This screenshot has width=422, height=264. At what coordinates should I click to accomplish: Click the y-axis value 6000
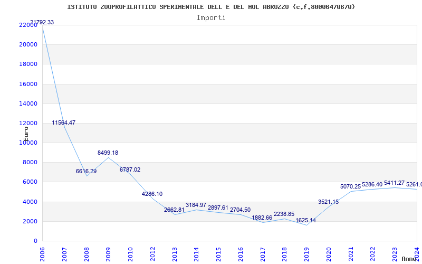[30, 182]
